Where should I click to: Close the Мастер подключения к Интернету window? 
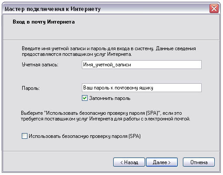point(214,9)
